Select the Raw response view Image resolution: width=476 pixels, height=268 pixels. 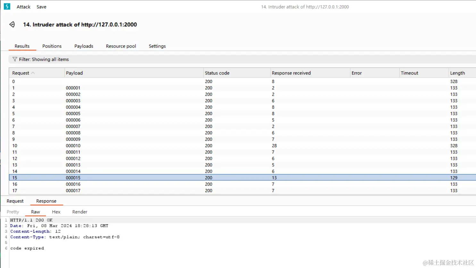pyautogui.click(x=36, y=212)
